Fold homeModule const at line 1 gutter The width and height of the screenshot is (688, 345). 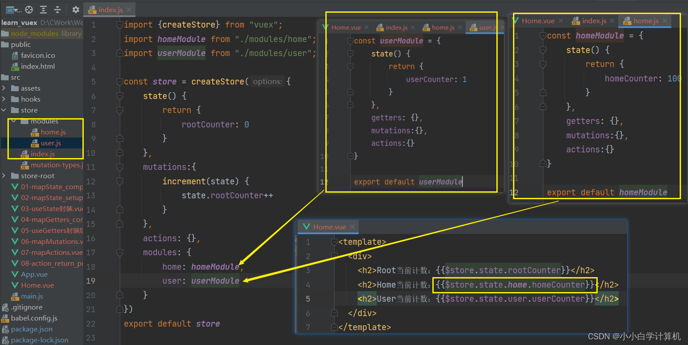point(543,36)
